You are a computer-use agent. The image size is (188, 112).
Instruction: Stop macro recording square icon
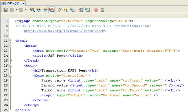tap(102, 10)
